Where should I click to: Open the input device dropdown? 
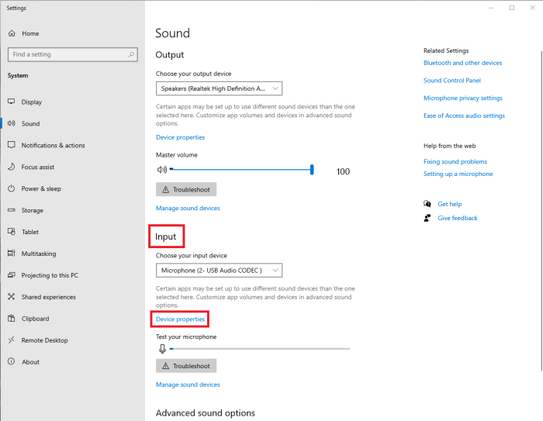(x=219, y=271)
